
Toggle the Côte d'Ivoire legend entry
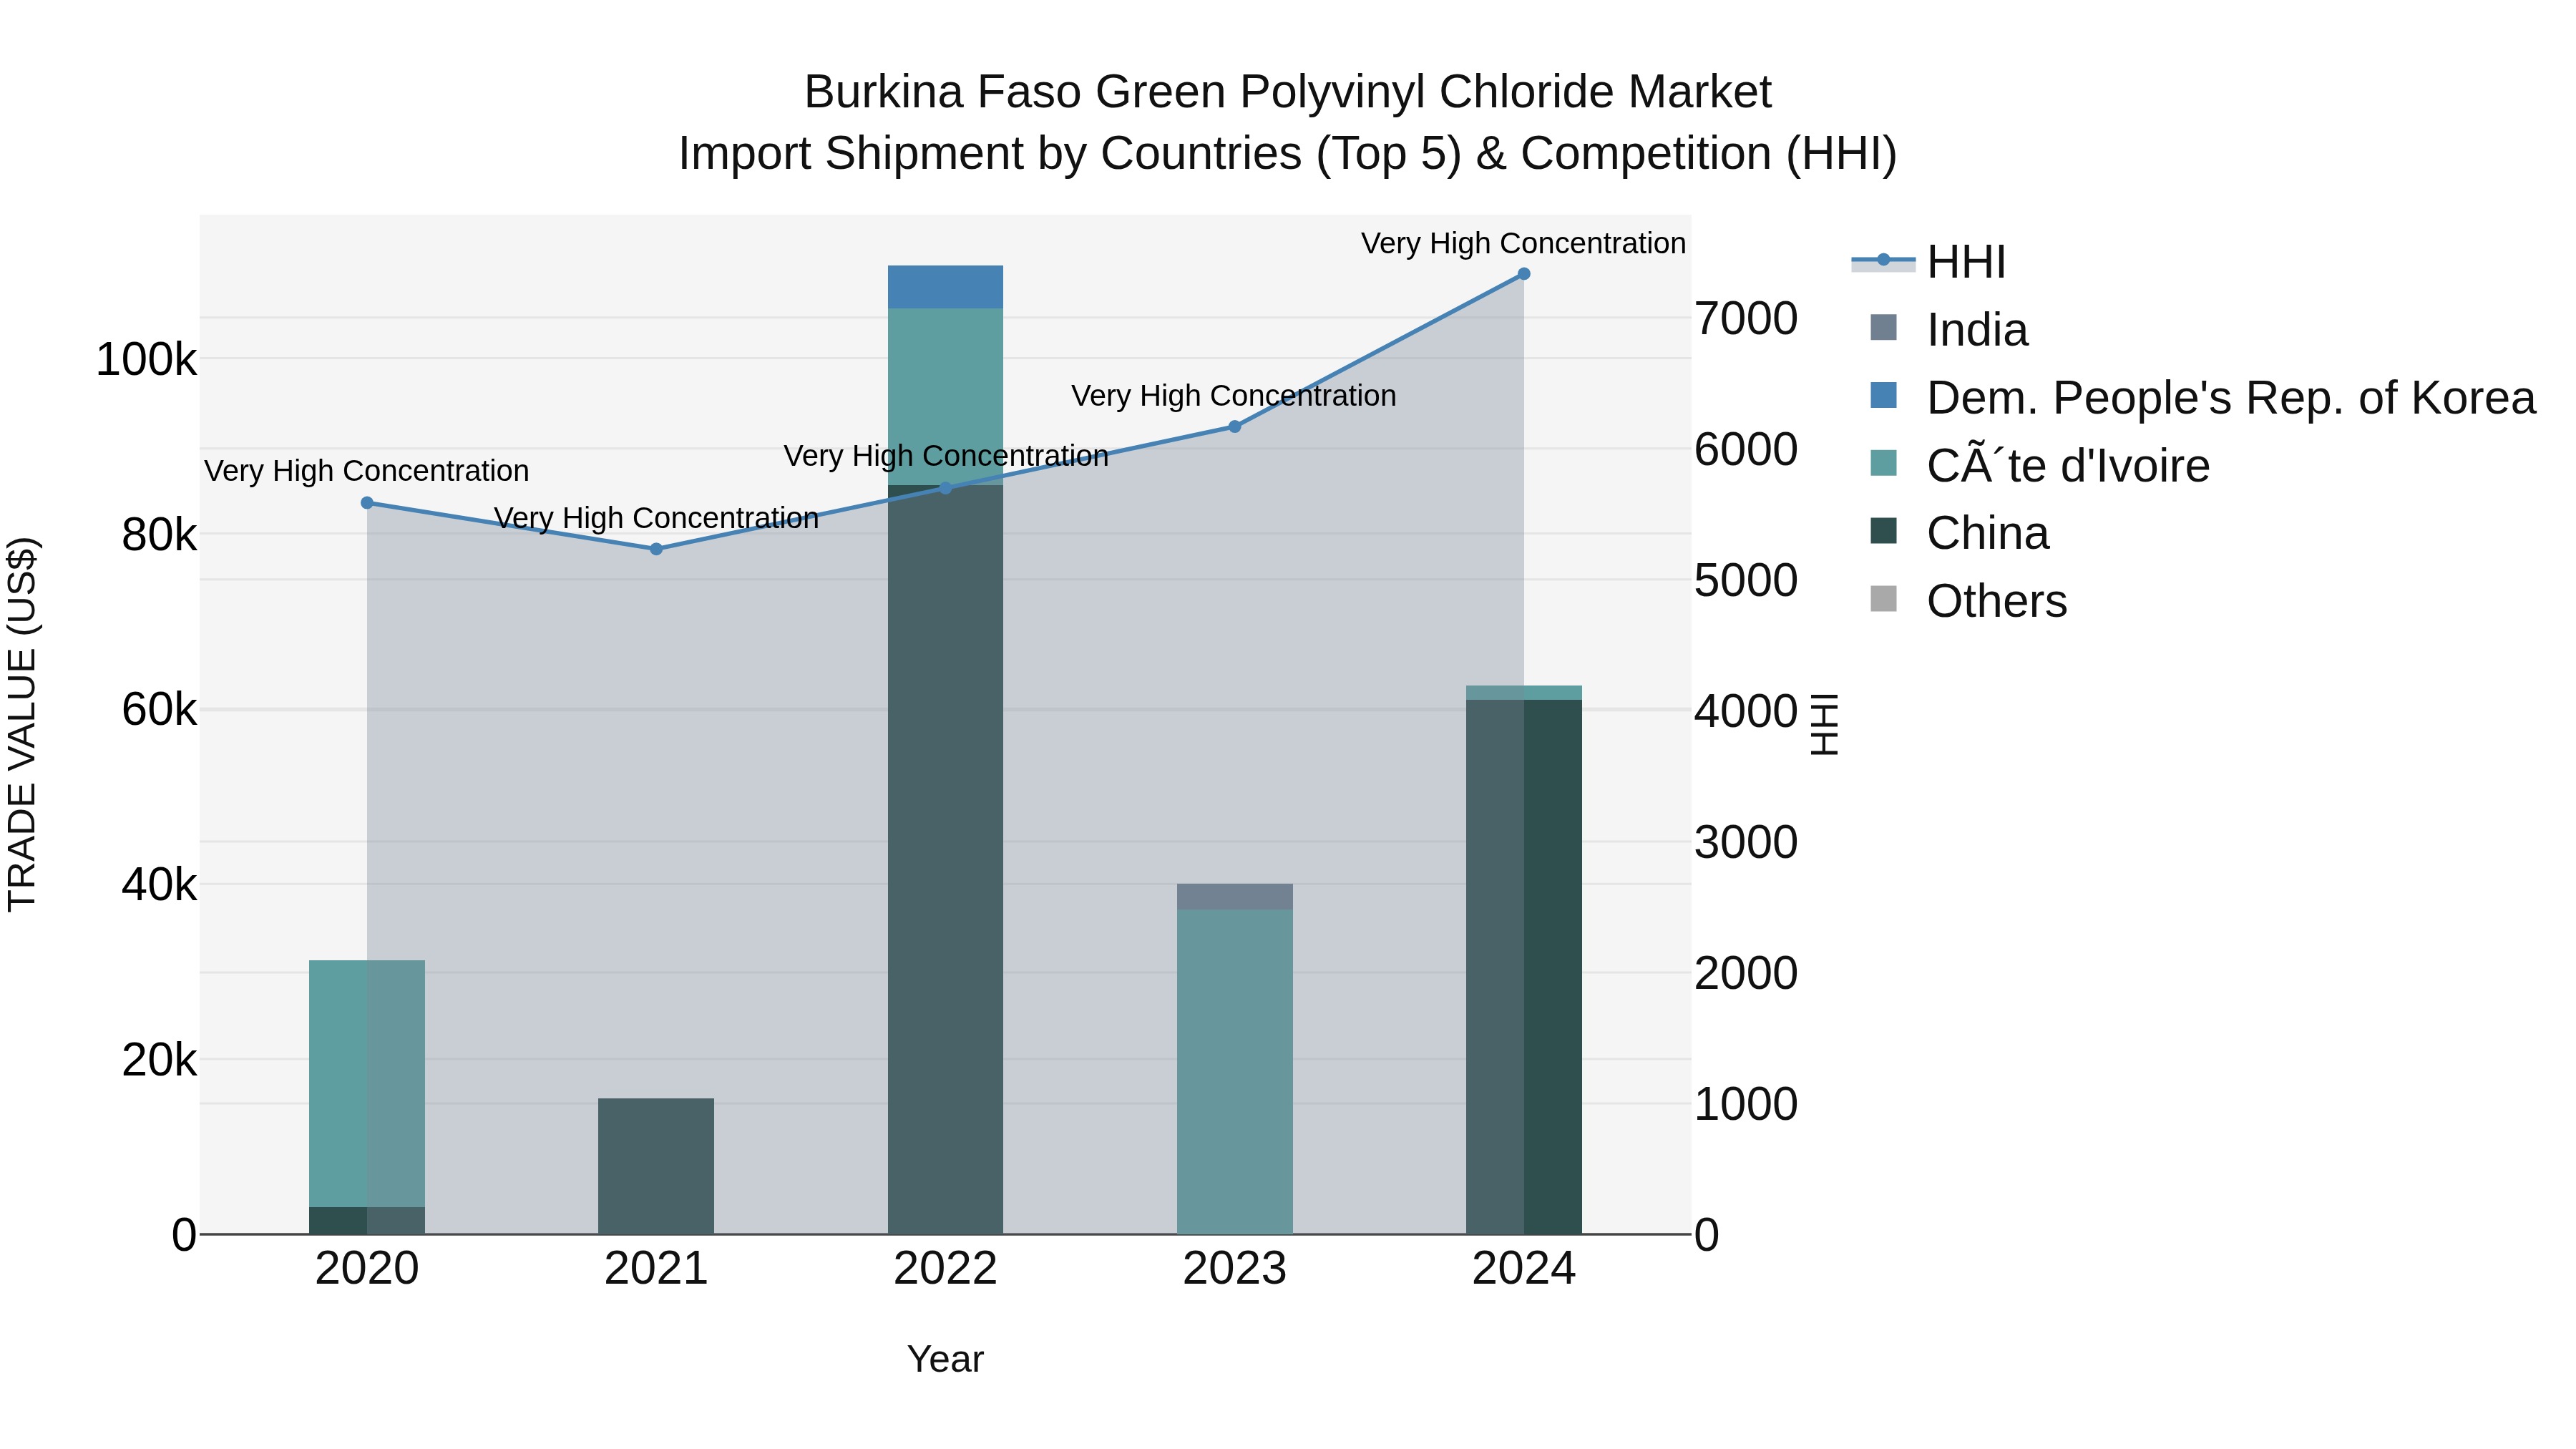(2040, 466)
